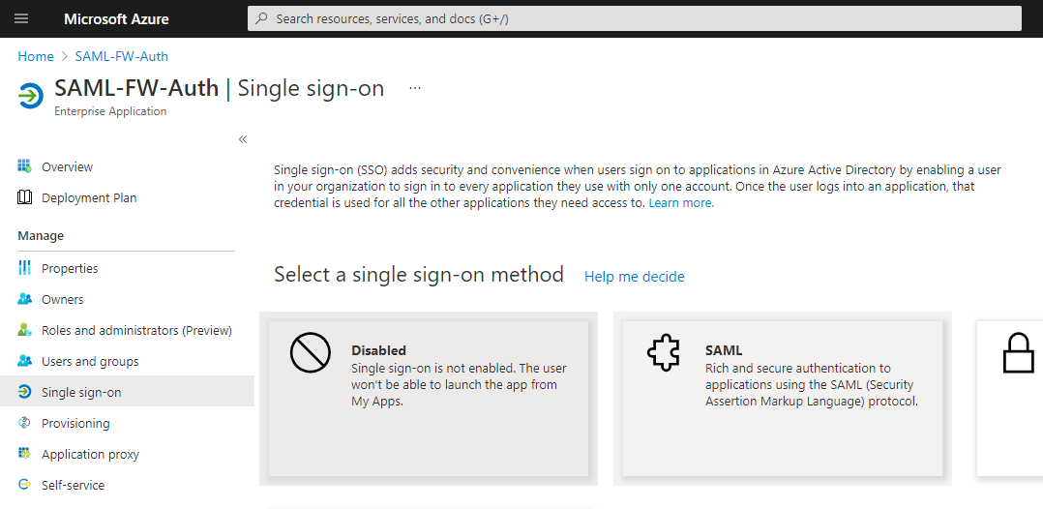Select the Single sign-on menu item
This screenshot has width=1043, height=509.
coord(81,392)
